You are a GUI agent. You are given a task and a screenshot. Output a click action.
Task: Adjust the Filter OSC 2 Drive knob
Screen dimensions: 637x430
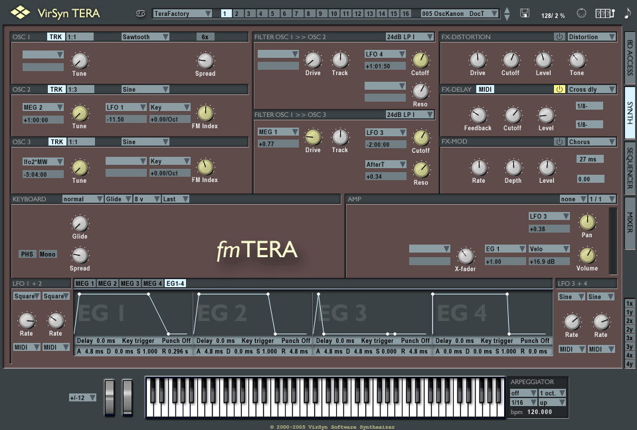coord(313,60)
